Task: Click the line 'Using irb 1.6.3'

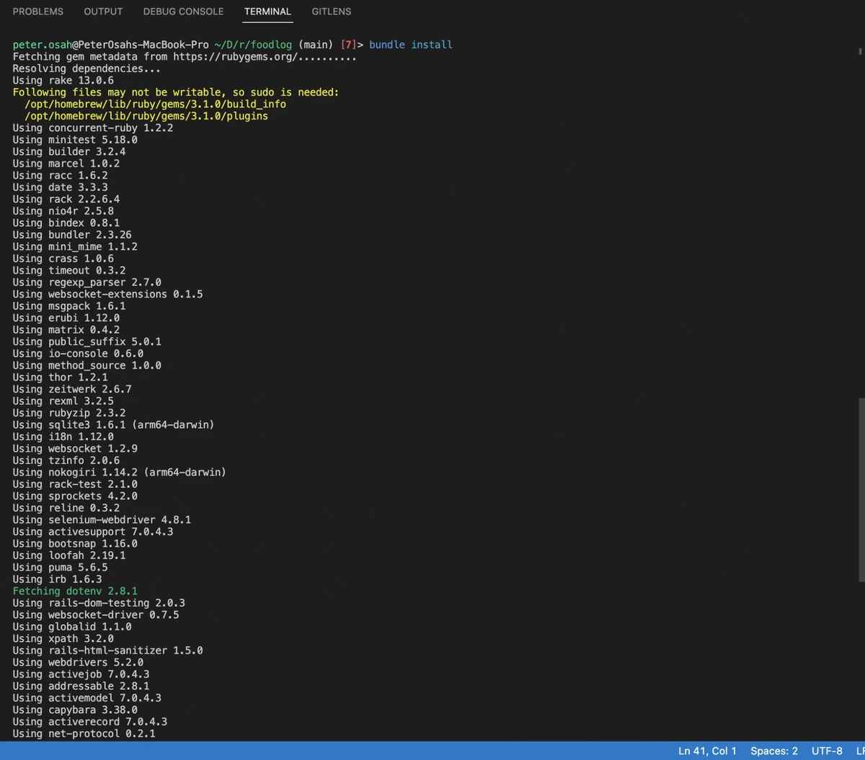Action: (x=57, y=579)
